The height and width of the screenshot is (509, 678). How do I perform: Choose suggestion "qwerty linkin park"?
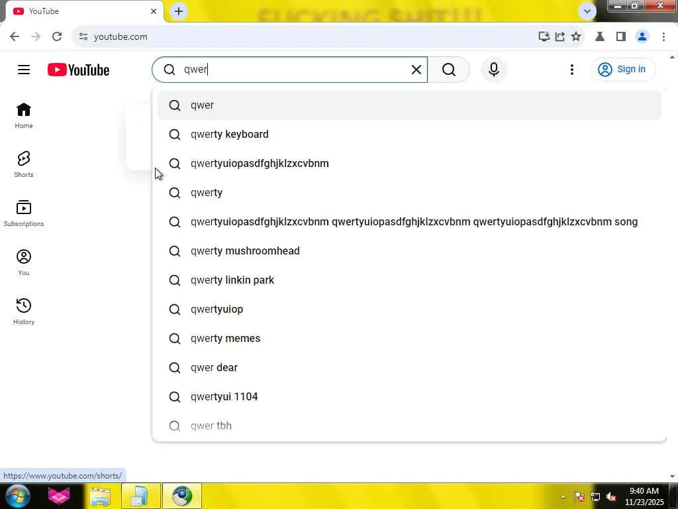pos(409,280)
